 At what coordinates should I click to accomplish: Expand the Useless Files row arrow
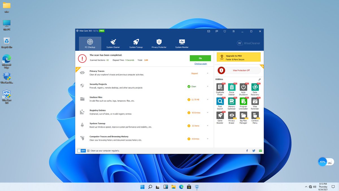tap(208, 100)
